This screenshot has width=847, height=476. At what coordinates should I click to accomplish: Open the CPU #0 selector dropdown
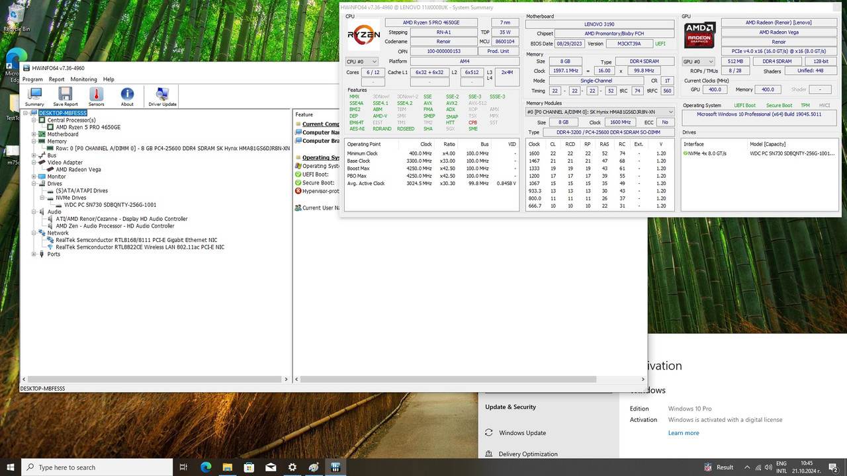[x=362, y=61]
